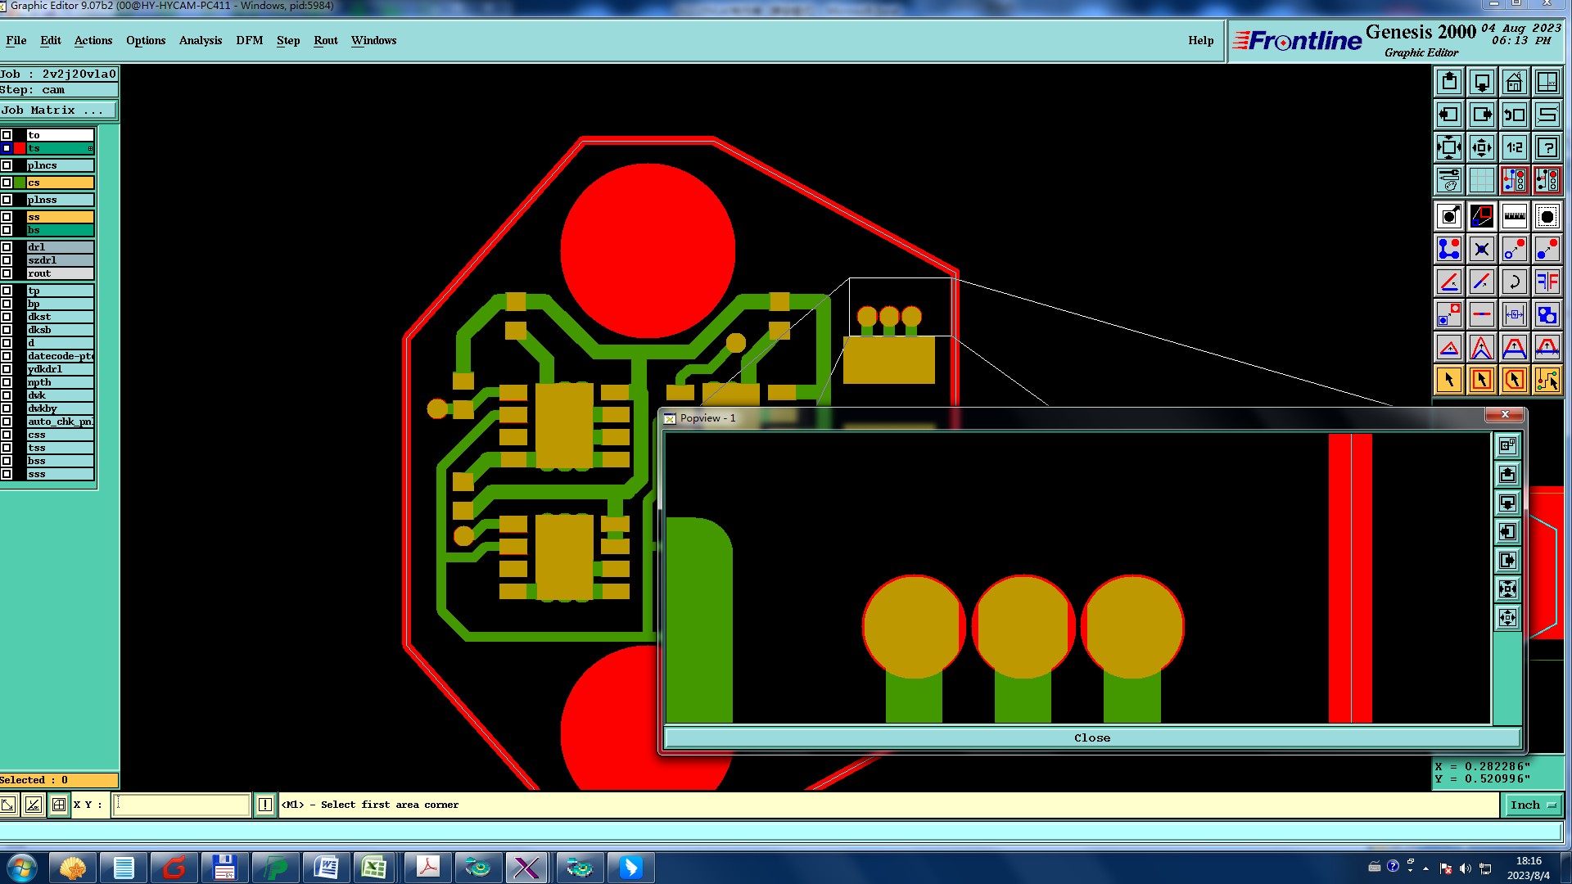The width and height of the screenshot is (1572, 884).
Task: Click the help question mark tool icon
Action: coord(1547,148)
